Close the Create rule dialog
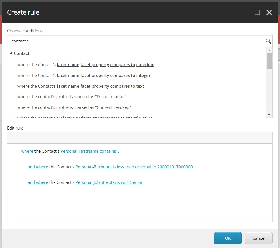The width and height of the screenshot is (280, 248). pyautogui.click(x=269, y=12)
